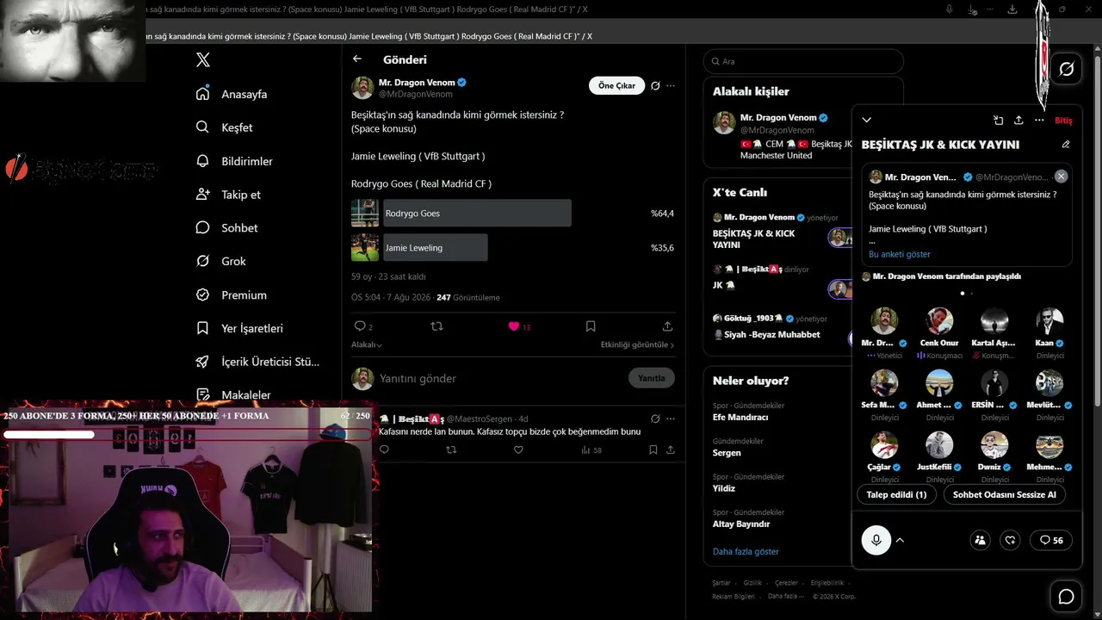Reply to MaestroSergen's comment
This screenshot has height=620, width=1102.
[384, 449]
